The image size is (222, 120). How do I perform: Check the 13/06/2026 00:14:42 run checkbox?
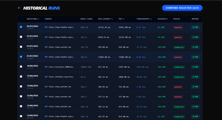[21, 116]
